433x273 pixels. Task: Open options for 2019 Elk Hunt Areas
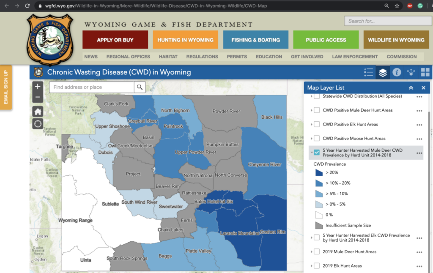point(419,266)
